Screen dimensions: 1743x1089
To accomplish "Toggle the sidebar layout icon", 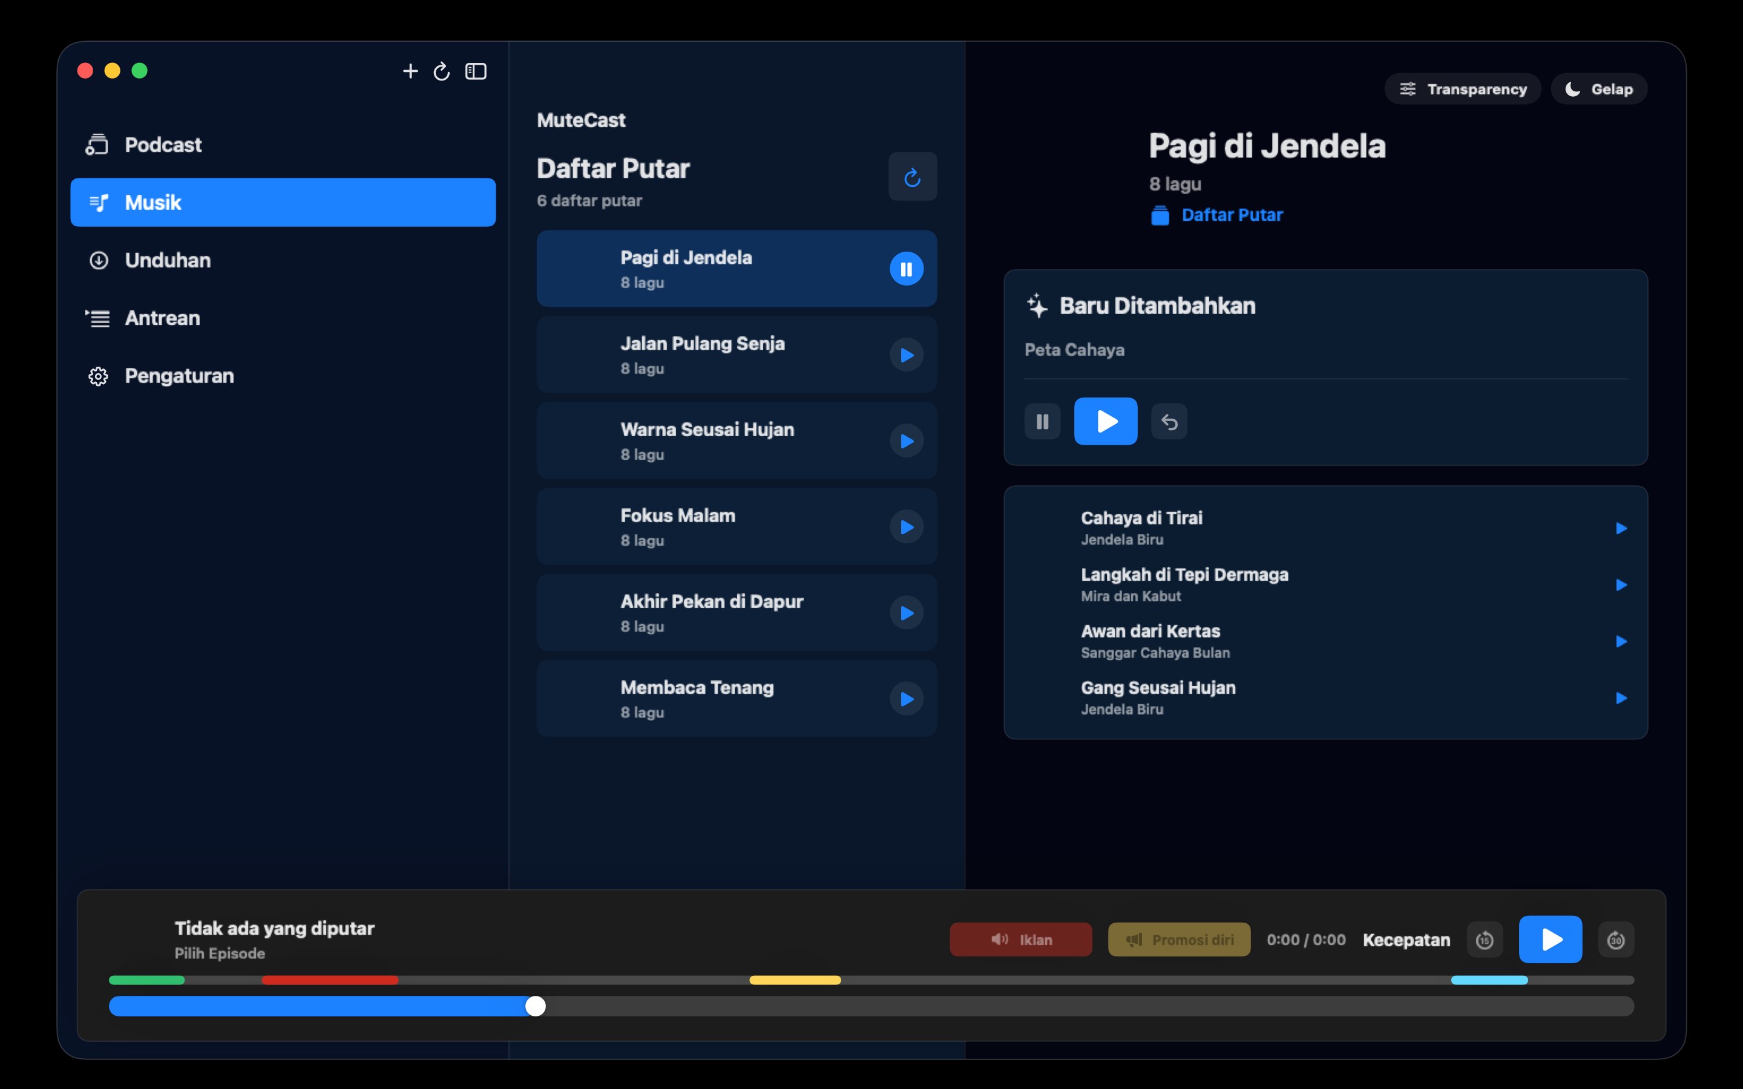I will 475,71.
